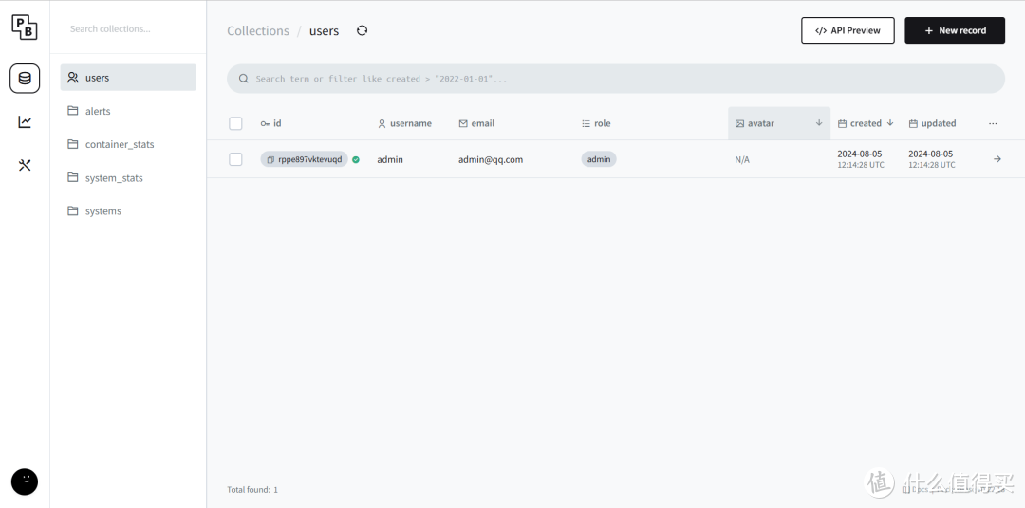Screen dimensions: 1025x508
Task: Toggle the select-all records checkbox
Action: pyautogui.click(x=235, y=123)
